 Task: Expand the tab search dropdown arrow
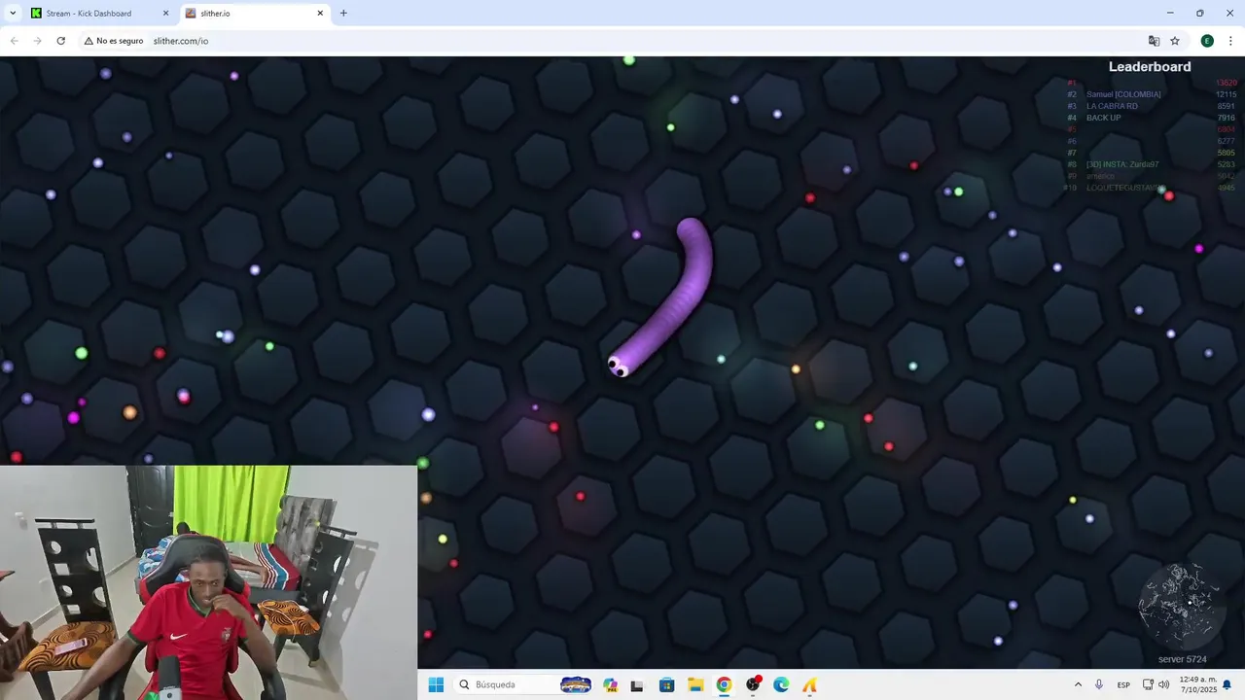click(13, 14)
